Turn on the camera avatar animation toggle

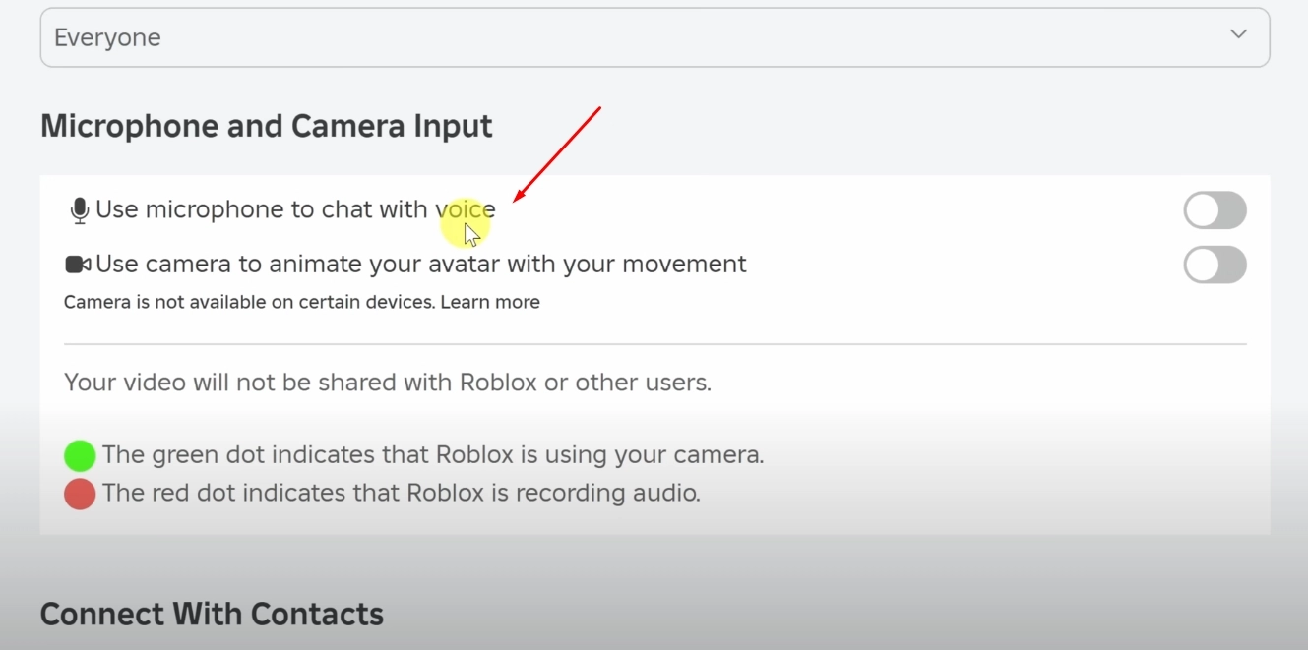(x=1215, y=265)
